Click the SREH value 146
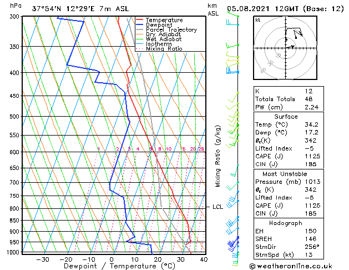This screenshot has height=270, width=349. tap(311, 239)
